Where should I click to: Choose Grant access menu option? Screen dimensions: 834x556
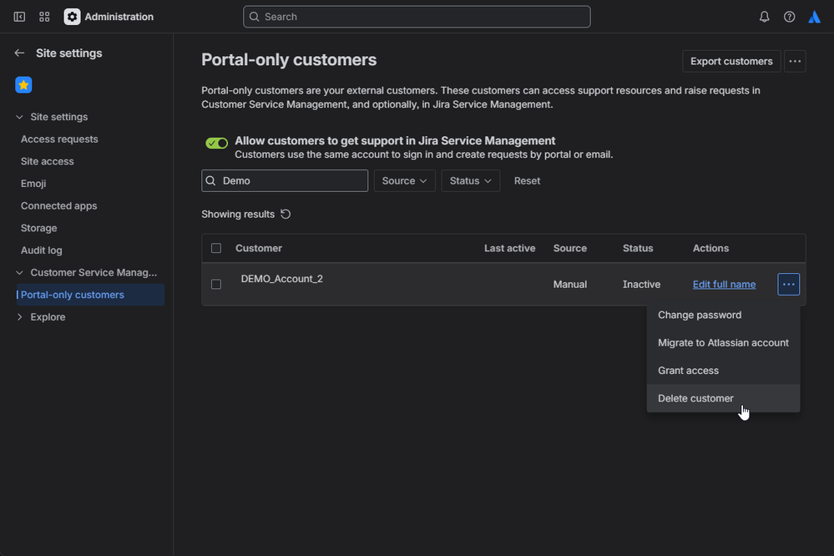coord(723,371)
